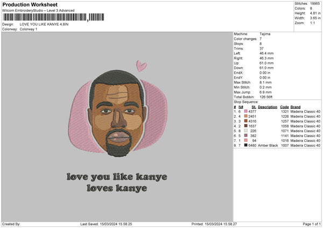
Task: Click the 'Color changes:' label
Action: click(245, 39)
